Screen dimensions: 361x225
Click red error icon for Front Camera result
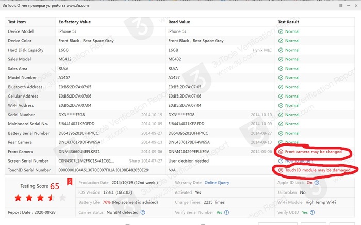pos(281,152)
